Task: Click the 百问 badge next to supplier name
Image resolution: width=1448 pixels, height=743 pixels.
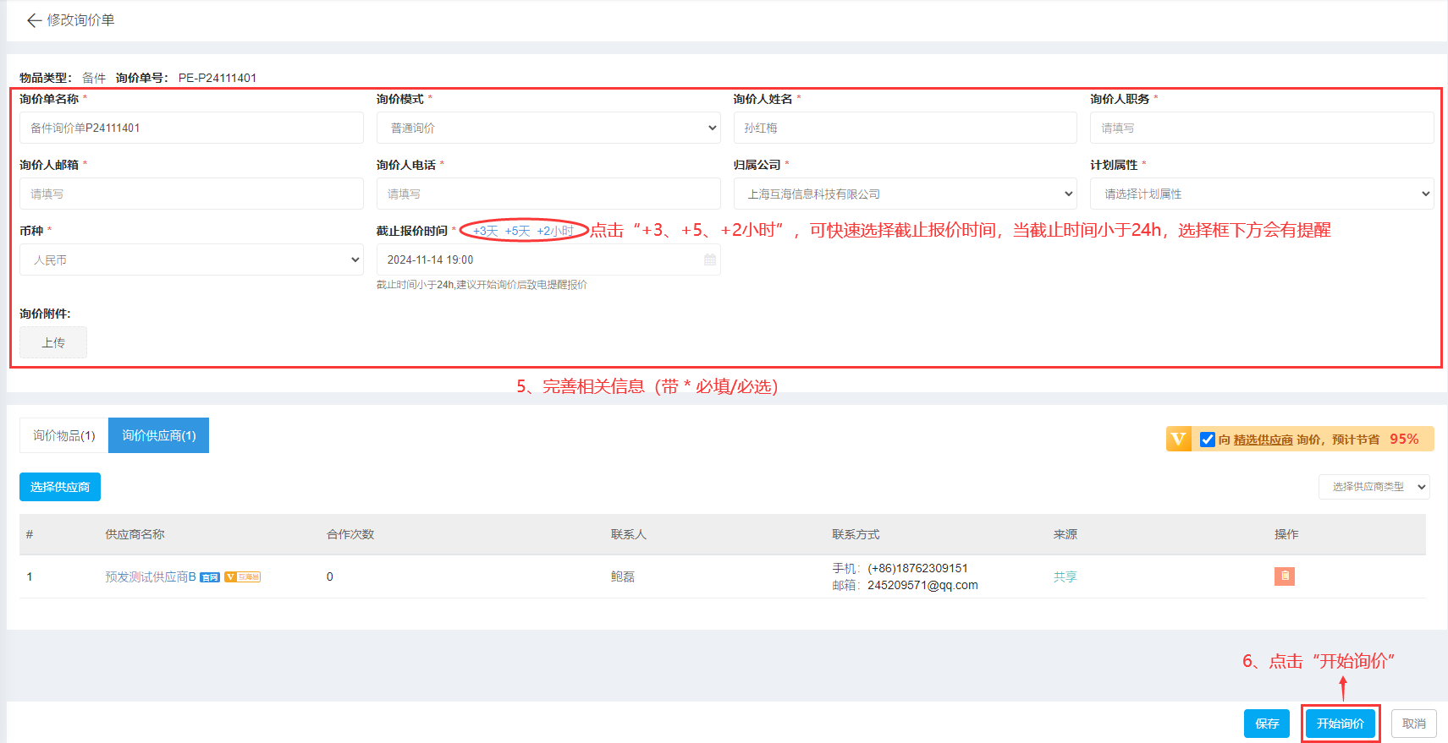Action: pyautogui.click(x=210, y=577)
